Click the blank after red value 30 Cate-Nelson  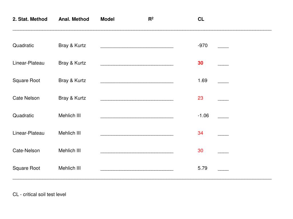coord(223,153)
